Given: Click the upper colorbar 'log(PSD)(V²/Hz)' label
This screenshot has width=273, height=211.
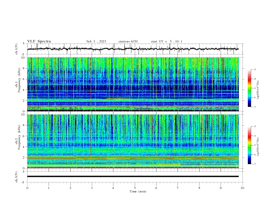Looking at the screenshot, I should 258,90.
